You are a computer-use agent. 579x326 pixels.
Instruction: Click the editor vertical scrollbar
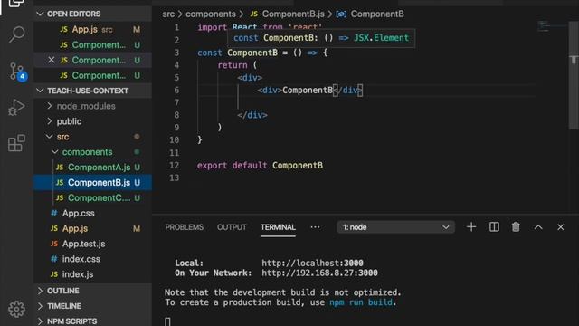[574, 76]
